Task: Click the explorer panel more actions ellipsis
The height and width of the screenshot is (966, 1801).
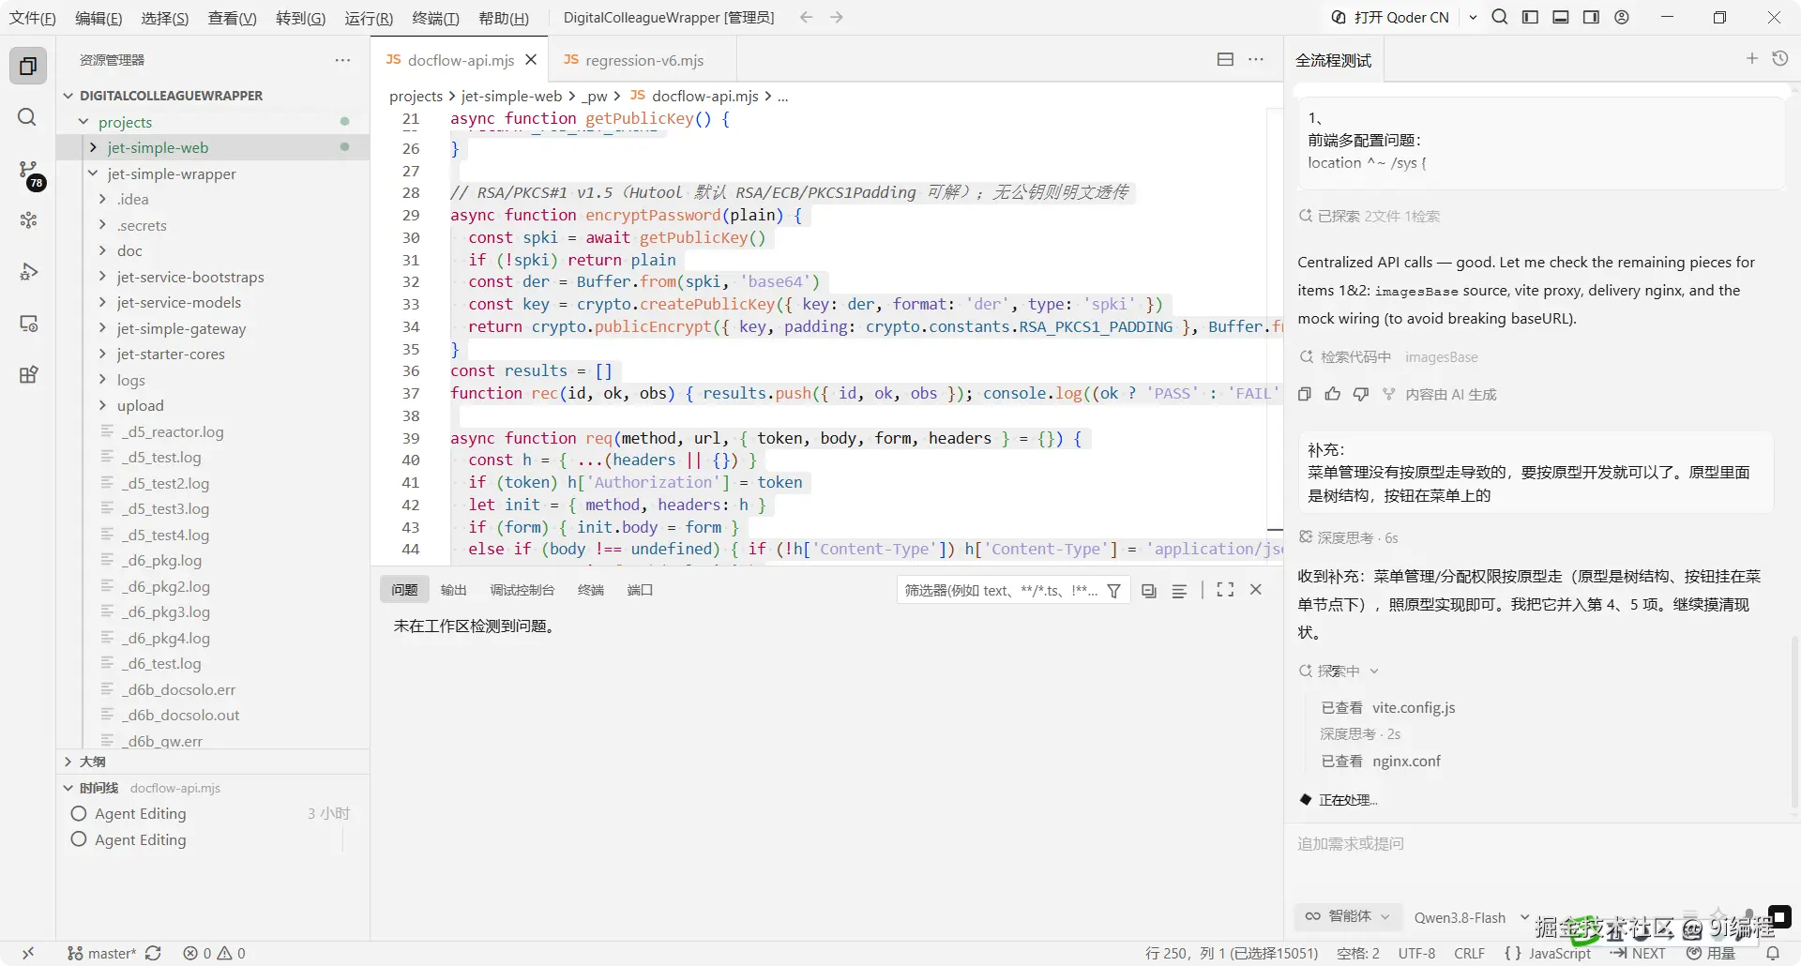Action: pyautogui.click(x=342, y=60)
